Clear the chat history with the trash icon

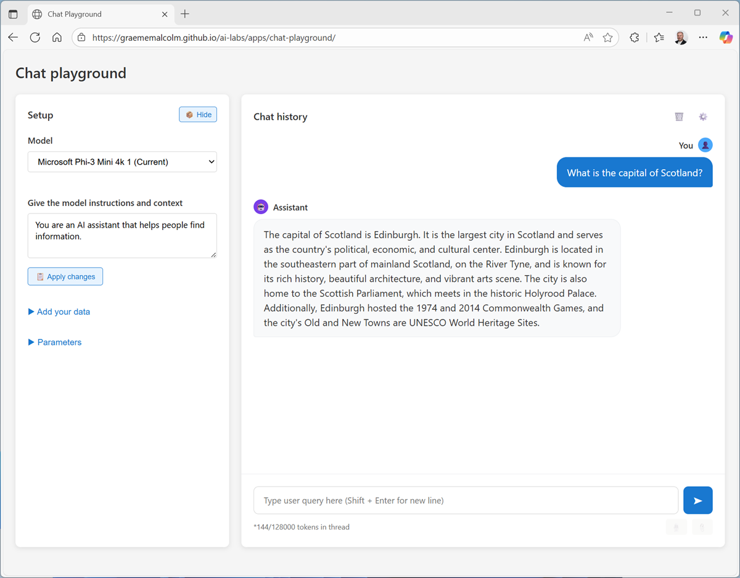coord(679,117)
